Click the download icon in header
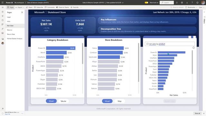 (187, 3)
